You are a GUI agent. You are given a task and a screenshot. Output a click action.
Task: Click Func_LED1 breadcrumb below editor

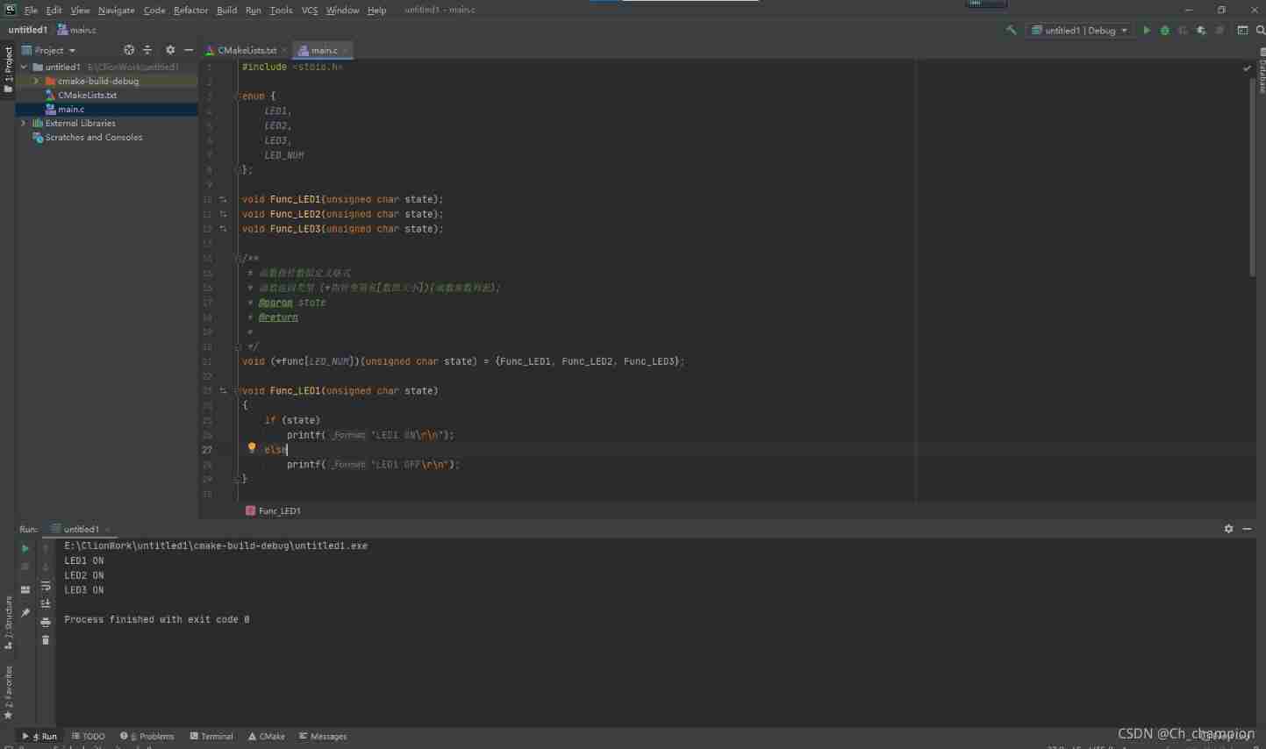pyautogui.click(x=274, y=510)
